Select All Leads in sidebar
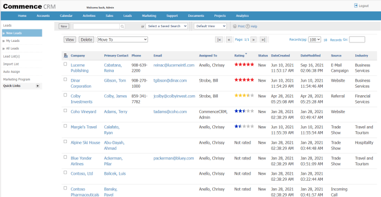 coord(13,48)
